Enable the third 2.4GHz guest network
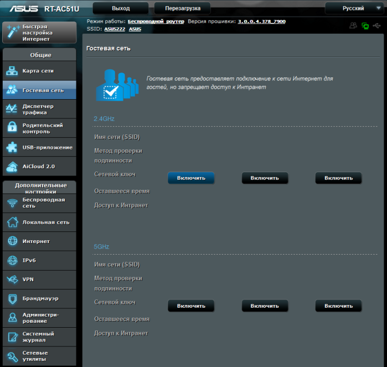The image size is (387, 367). click(338, 178)
